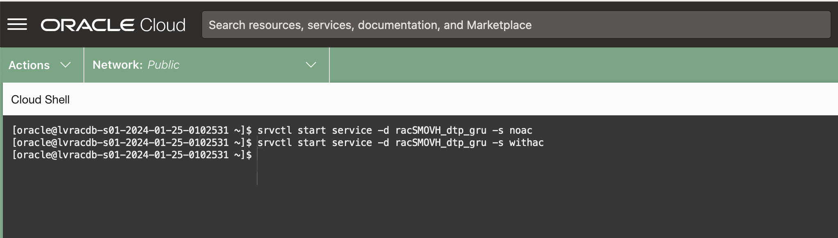Expand the Network chevron arrow
838x238 pixels.
tap(311, 65)
